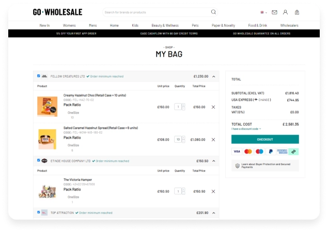
Task: Open the country flag dropdown
Action: (263, 12)
